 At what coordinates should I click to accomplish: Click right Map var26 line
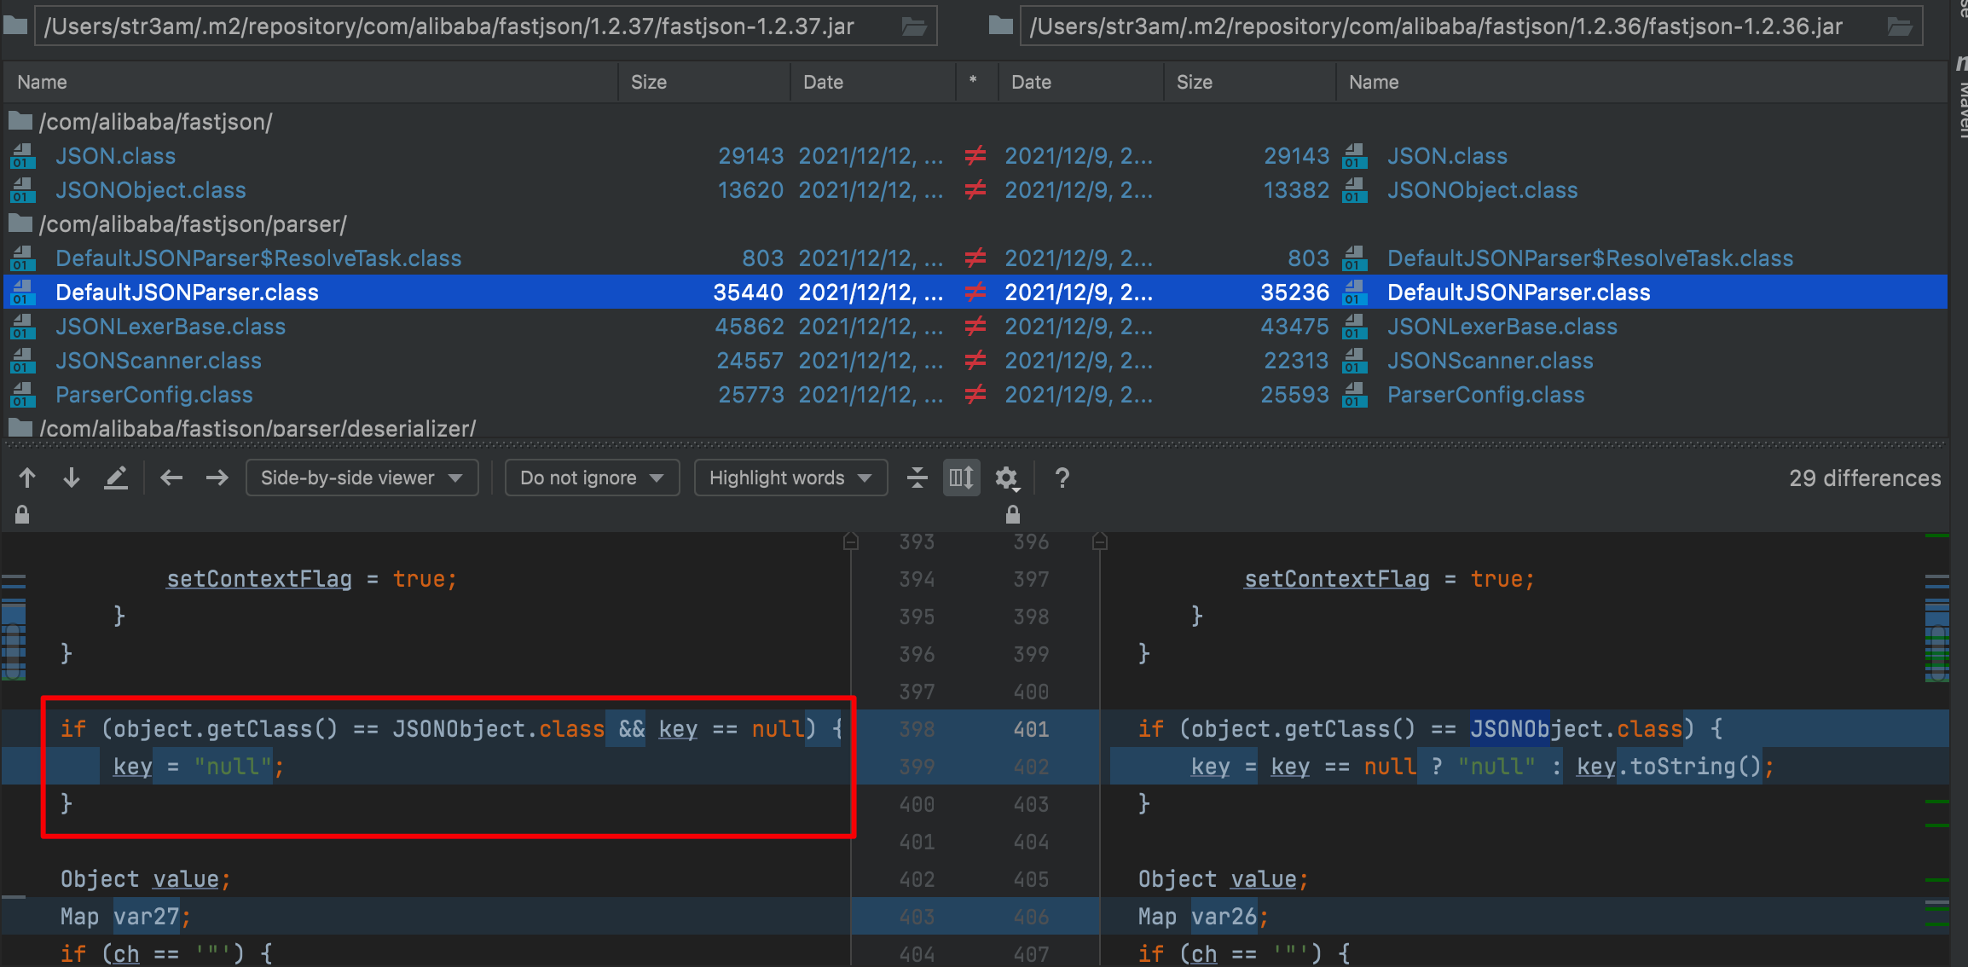click(1203, 916)
